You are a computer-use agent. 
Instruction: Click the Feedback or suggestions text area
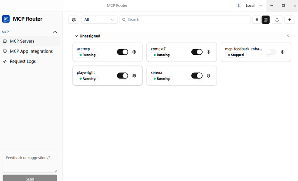click(30, 163)
